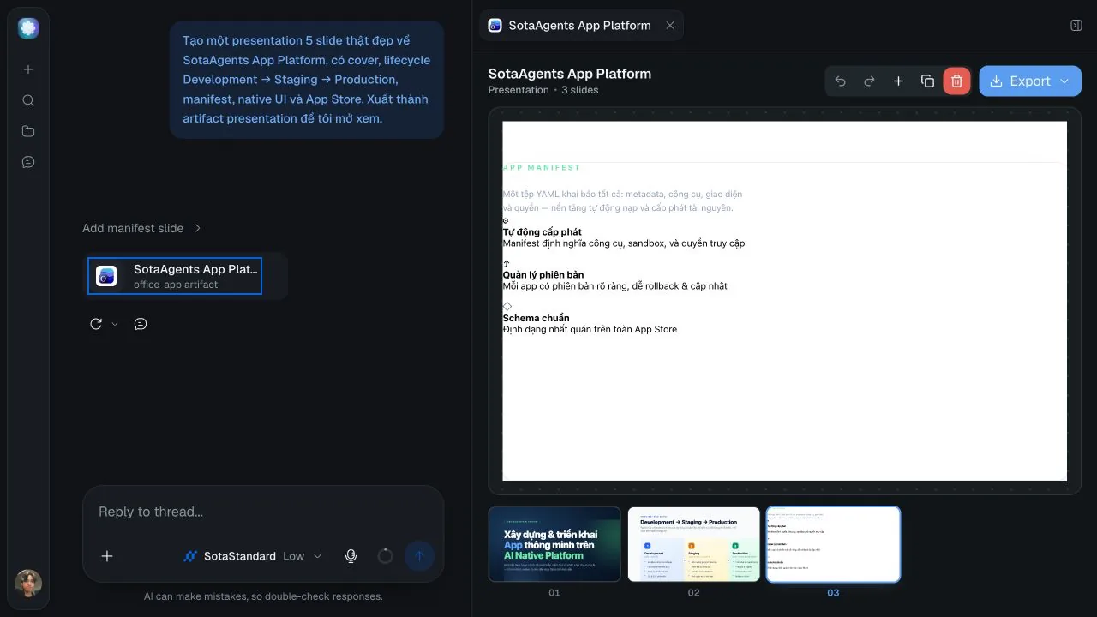Expand the Add manifest slide step
This screenshot has height=617, width=1097.
point(142,228)
